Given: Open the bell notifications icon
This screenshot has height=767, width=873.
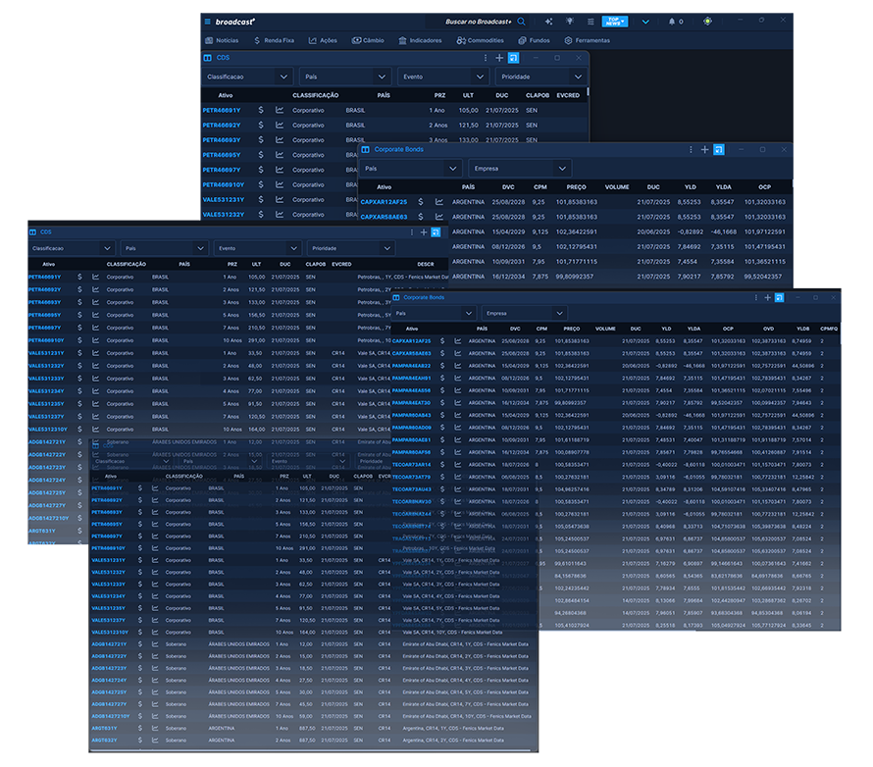Looking at the screenshot, I should tap(672, 22).
